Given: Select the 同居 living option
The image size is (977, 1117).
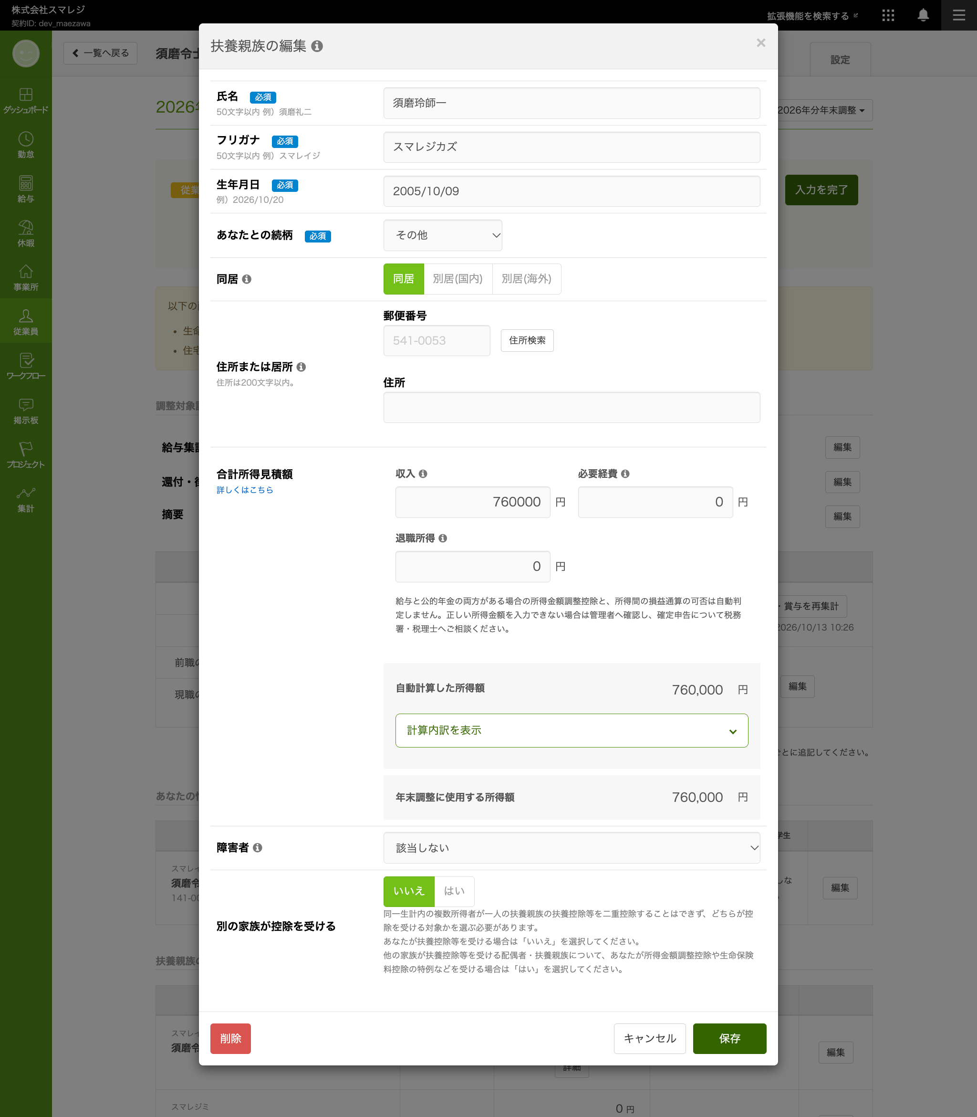Looking at the screenshot, I should (x=404, y=279).
